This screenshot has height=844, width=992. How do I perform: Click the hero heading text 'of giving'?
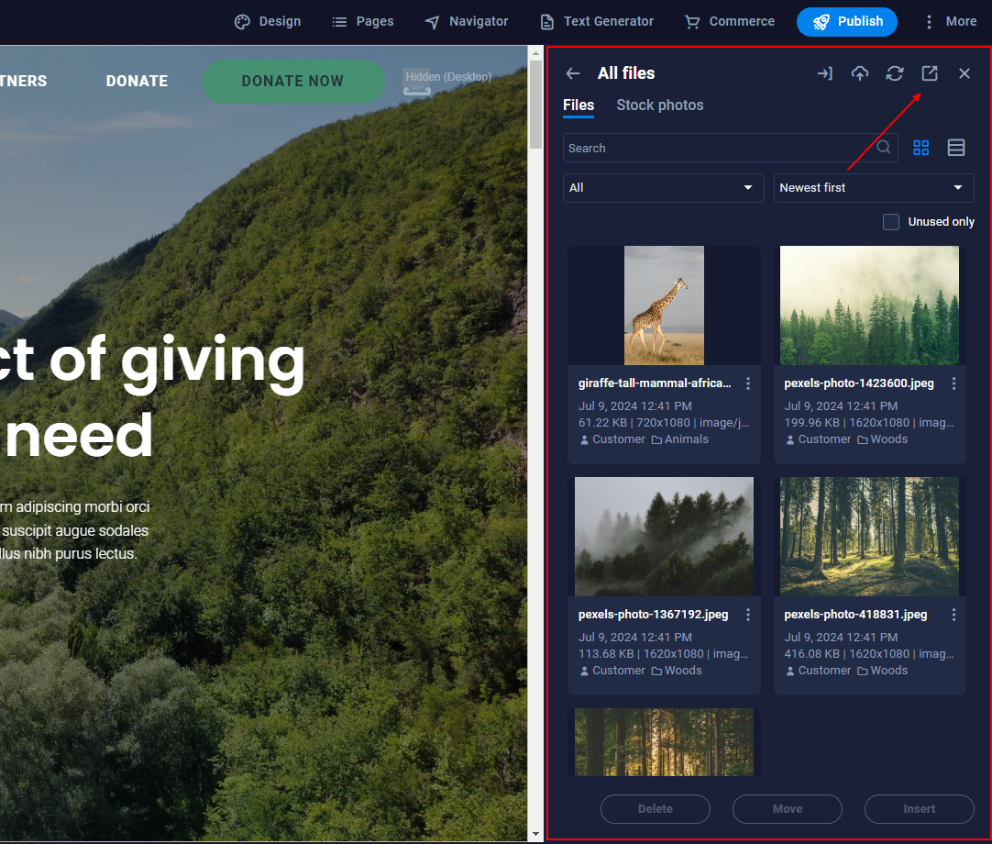tap(178, 361)
